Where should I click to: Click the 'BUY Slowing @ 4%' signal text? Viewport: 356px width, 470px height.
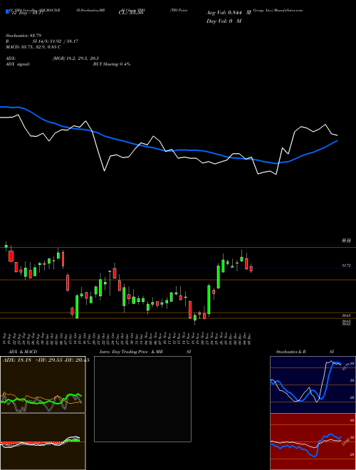click(x=112, y=64)
